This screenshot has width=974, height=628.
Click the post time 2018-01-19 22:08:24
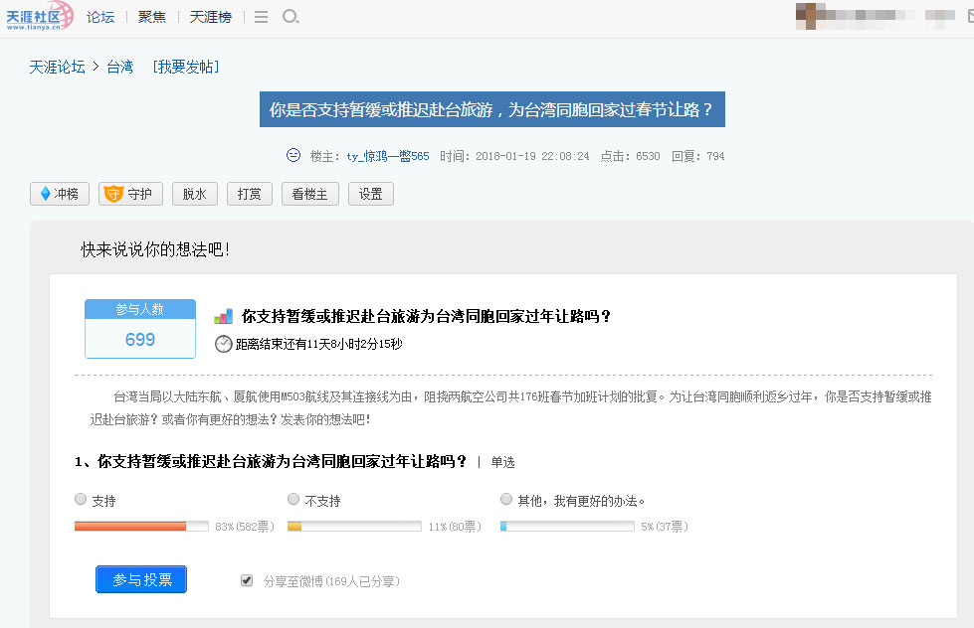click(532, 156)
